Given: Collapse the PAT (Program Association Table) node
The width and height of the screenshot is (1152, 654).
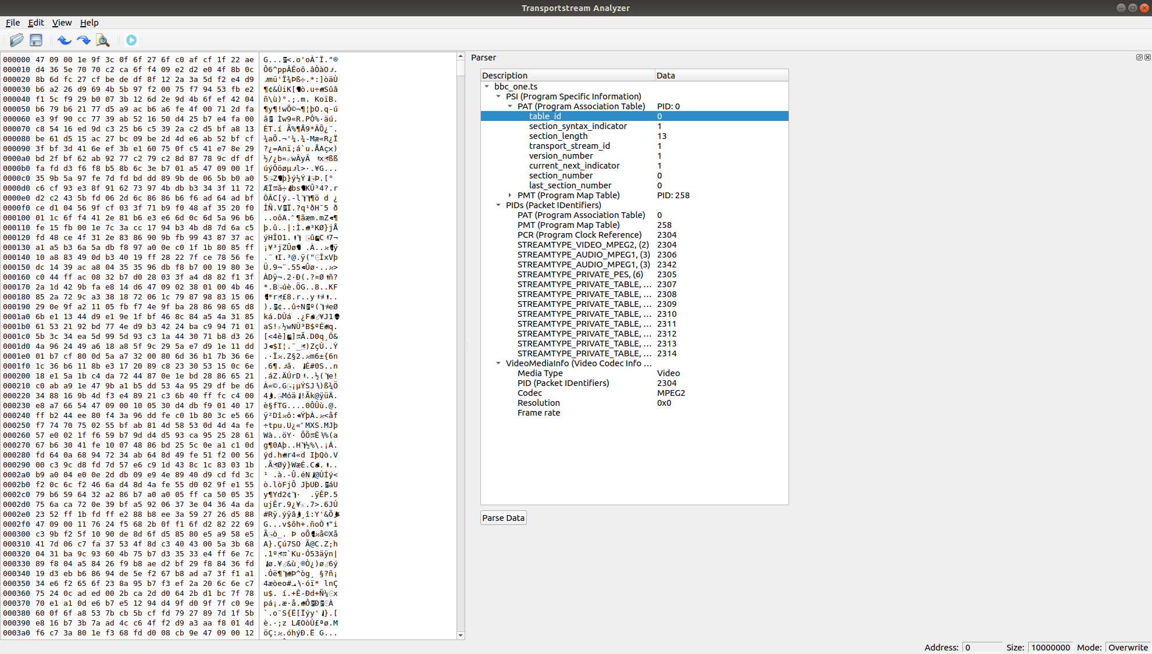Looking at the screenshot, I should 510,106.
